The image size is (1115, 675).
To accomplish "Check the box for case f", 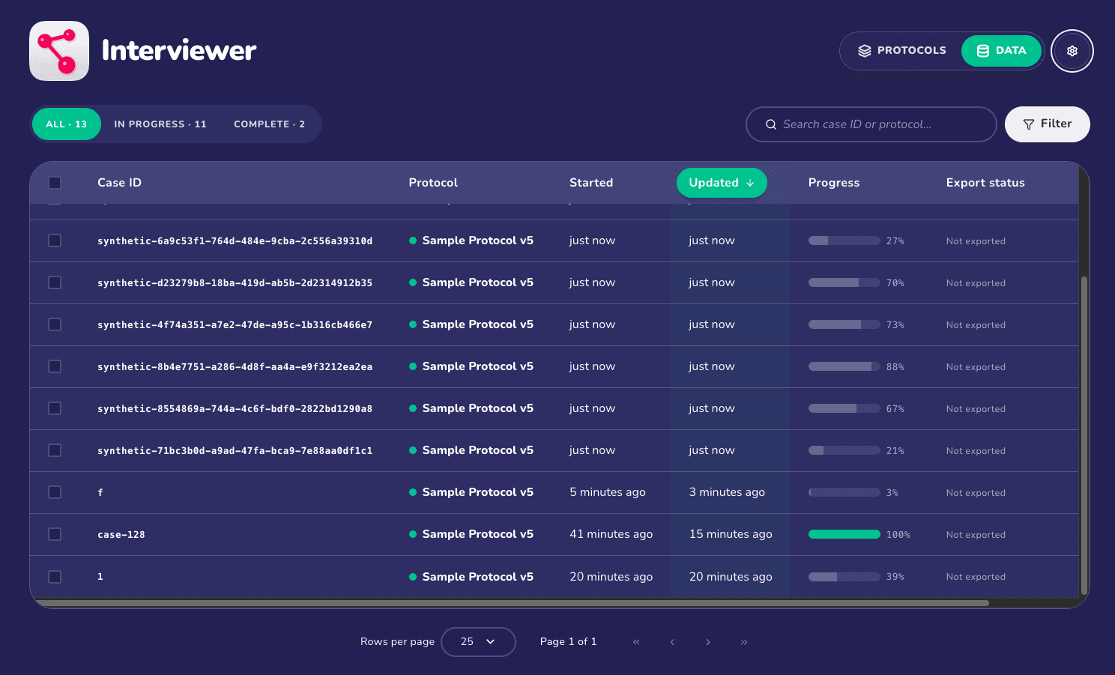I will (55, 492).
